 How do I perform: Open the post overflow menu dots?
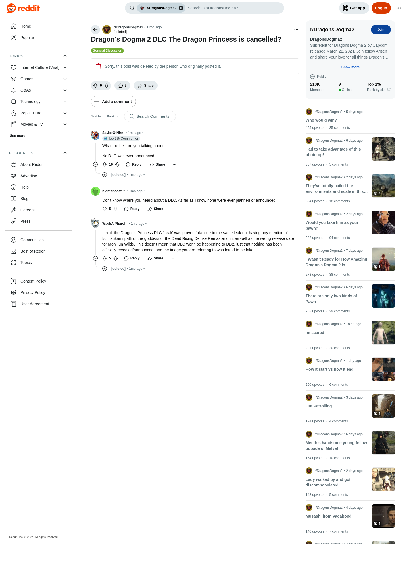(x=296, y=30)
